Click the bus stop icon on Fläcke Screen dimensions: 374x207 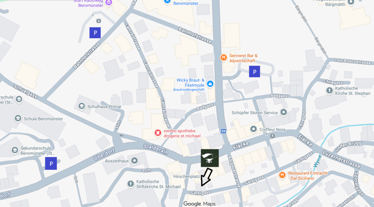[272, 136]
